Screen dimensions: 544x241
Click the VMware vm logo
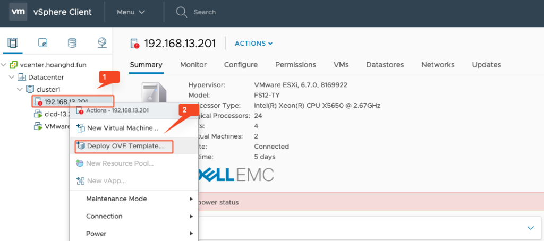(18, 12)
